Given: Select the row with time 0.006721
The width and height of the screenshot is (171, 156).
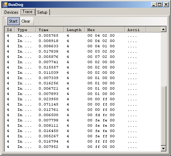Looking at the screenshot, I should (x=82, y=89).
